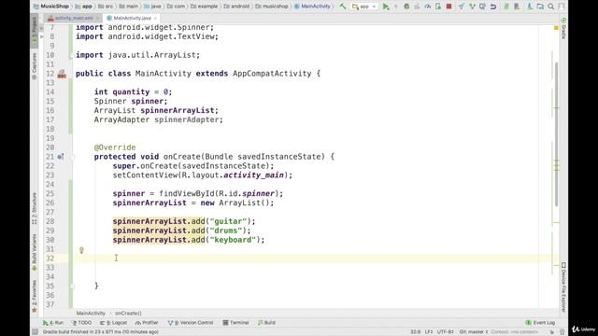Open the UTF-8 encoding selector
598x336 pixels.
(x=445, y=332)
